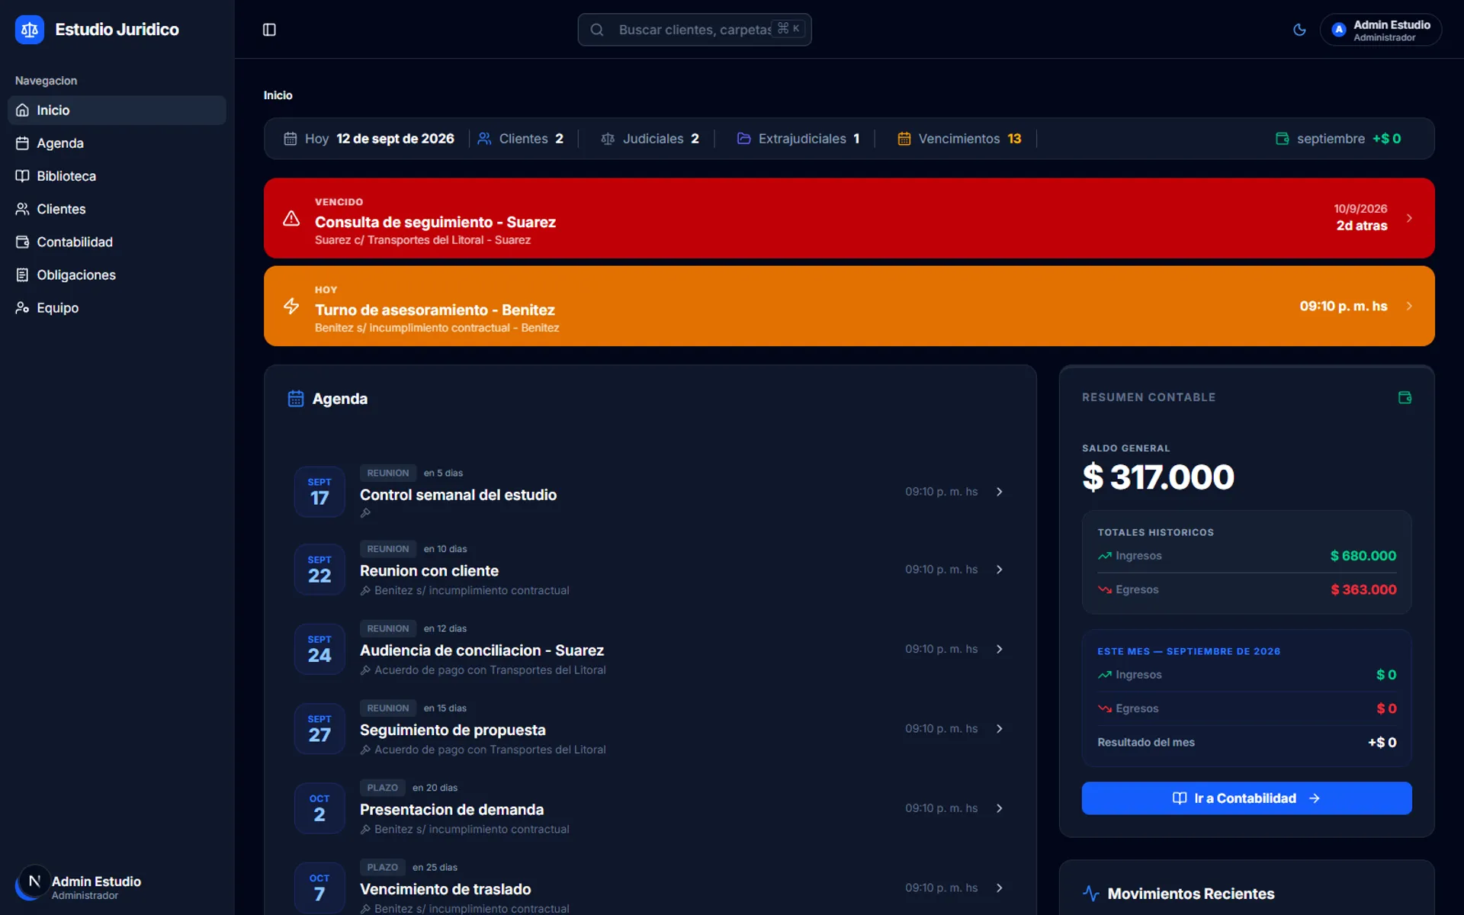Click the Vencimientos 13 summary stat
This screenshot has width=1464, height=915.
pos(959,139)
